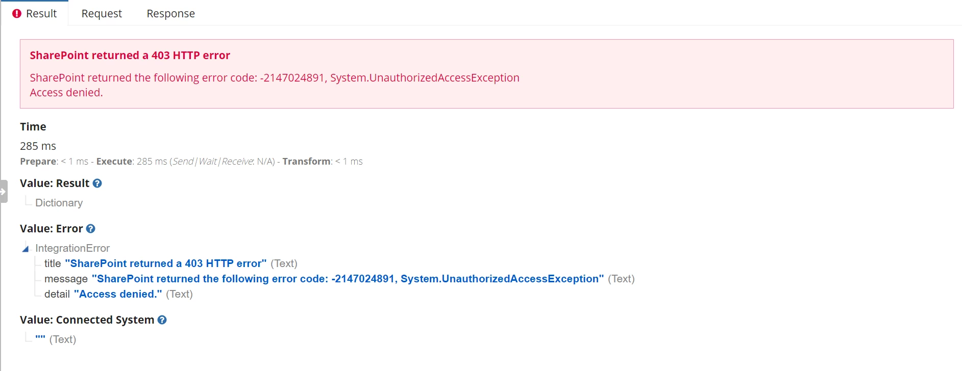
Task: Click the red error icon on Result tab
Action: 17,14
